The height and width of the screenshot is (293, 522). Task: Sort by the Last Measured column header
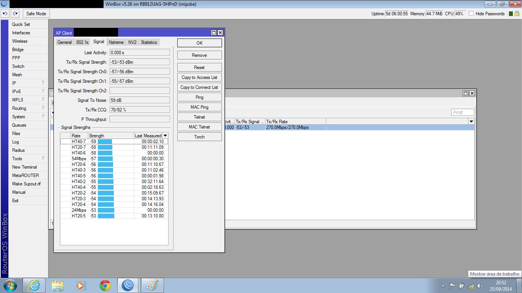pyautogui.click(x=148, y=135)
